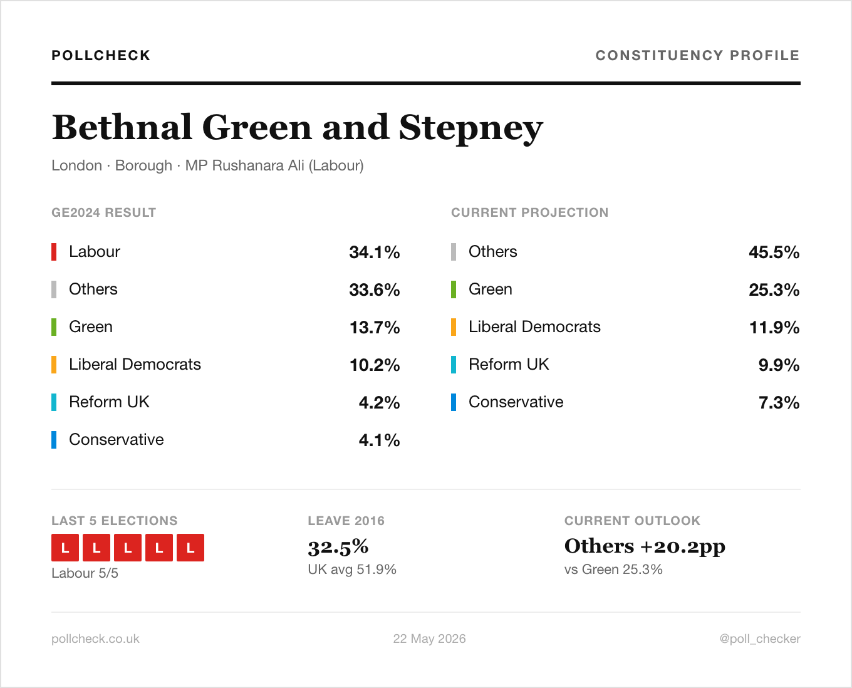Click the Others 45.5% projection value
The image size is (852, 688).
[774, 252]
